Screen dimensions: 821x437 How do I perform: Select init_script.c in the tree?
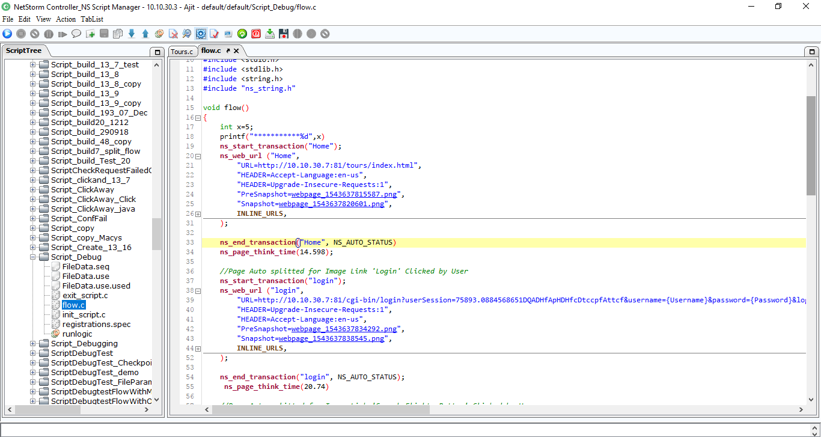[x=84, y=314]
